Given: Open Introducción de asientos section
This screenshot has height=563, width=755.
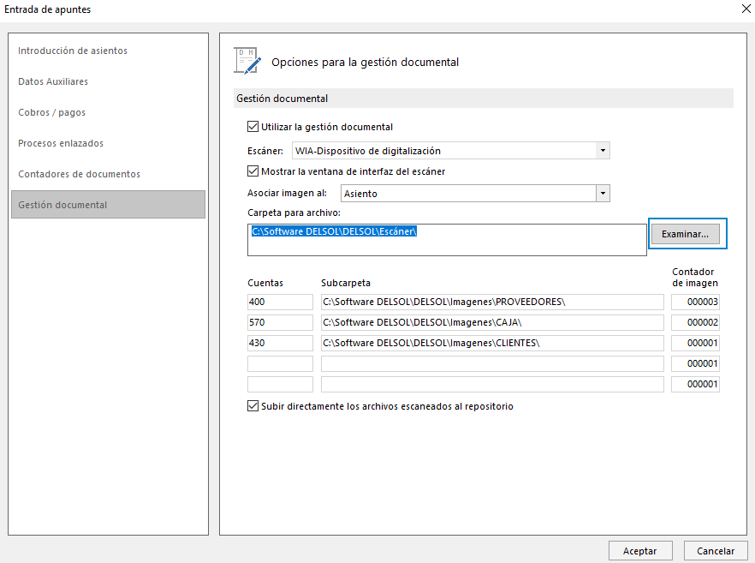Looking at the screenshot, I should pos(73,51).
